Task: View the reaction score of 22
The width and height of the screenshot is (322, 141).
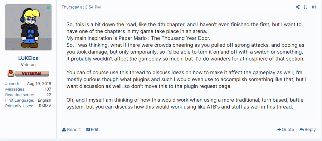Action: click(x=49, y=95)
